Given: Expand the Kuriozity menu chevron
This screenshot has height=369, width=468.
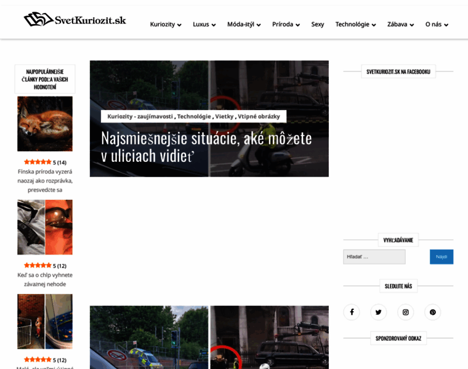Looking at the screenshot, I should point(179,25).
